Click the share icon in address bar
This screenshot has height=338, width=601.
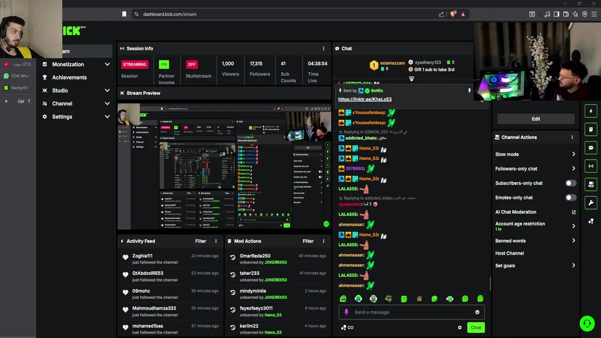[x=441, y=14]
